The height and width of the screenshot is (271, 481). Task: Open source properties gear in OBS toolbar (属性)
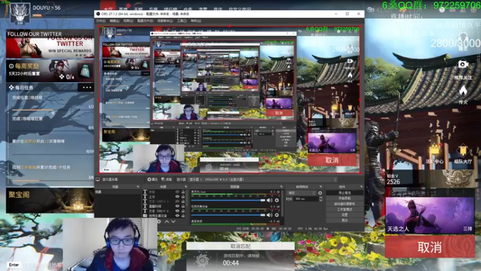[152, 179]
